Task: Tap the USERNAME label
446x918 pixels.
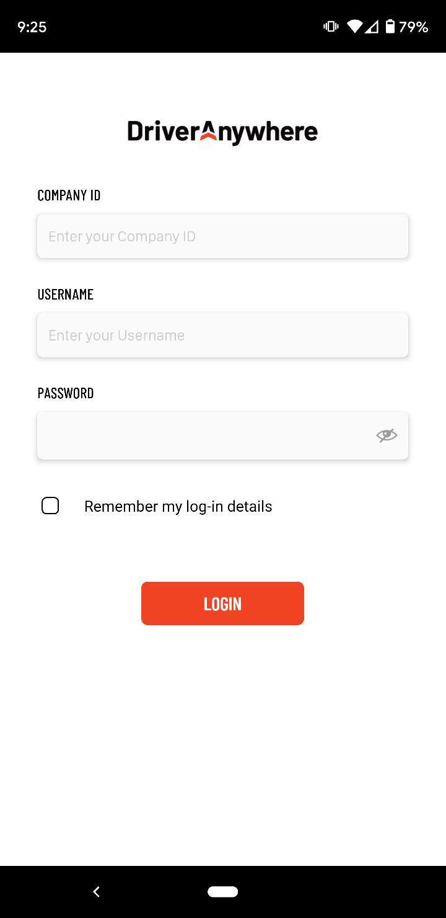Action: [x=65, y=294]
